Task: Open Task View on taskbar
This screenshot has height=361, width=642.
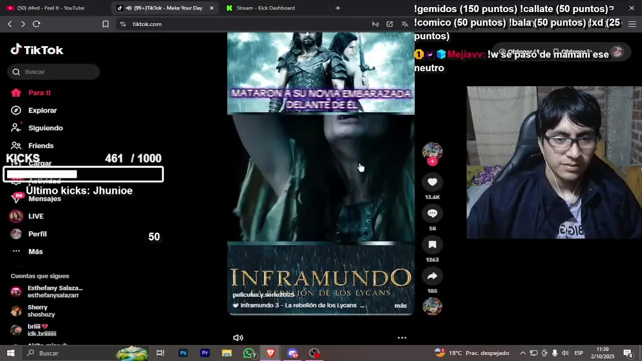Action: 160,353
